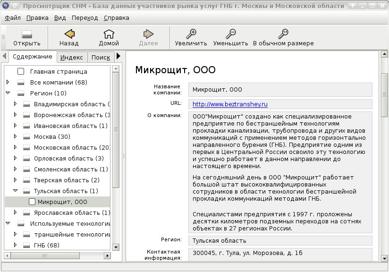The width and height of the screenshot is (389, 272).
Task: Expand the Владимирская область branch
Action: (x=15, y=104)
